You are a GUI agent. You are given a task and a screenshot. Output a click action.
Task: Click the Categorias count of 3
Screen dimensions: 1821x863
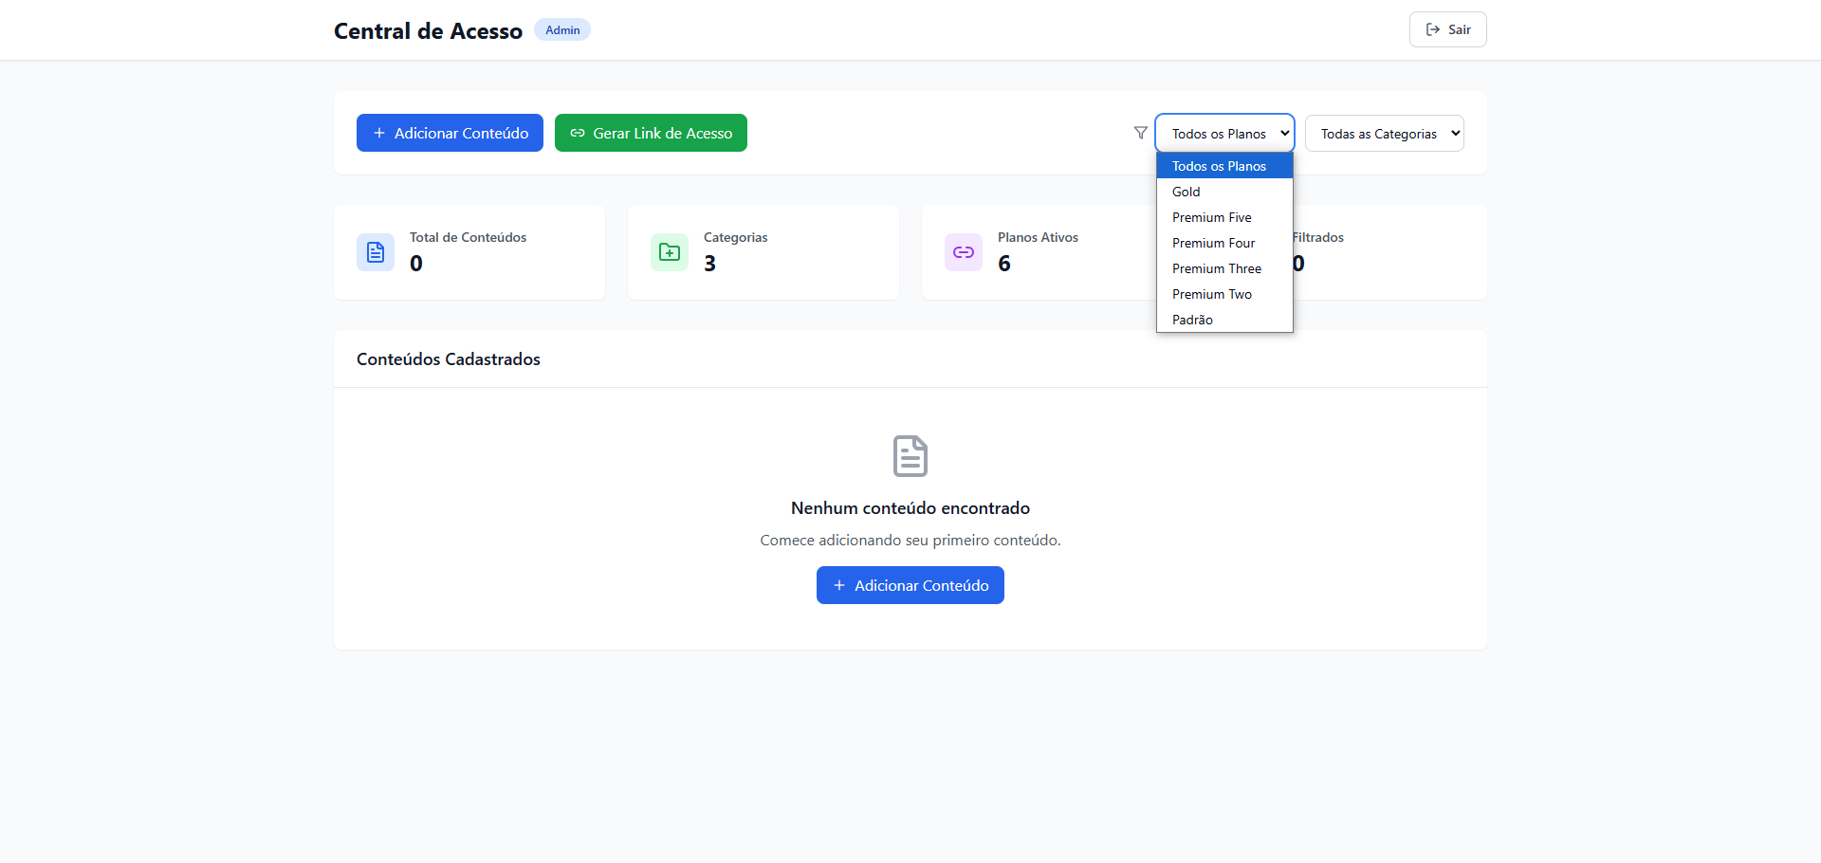(x=709, y=264)
